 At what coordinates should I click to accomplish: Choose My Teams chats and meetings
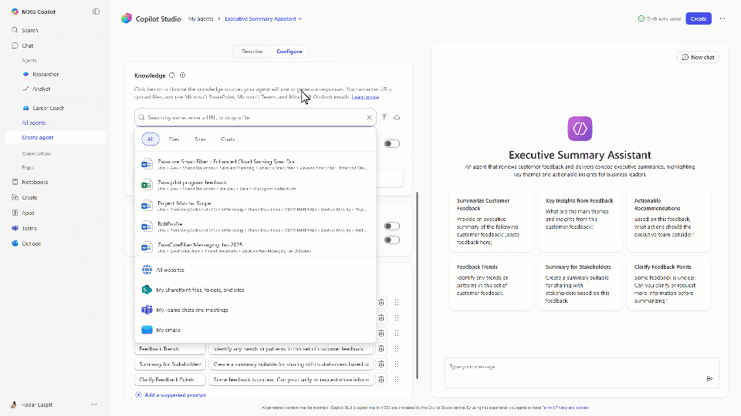coord(255,310)
